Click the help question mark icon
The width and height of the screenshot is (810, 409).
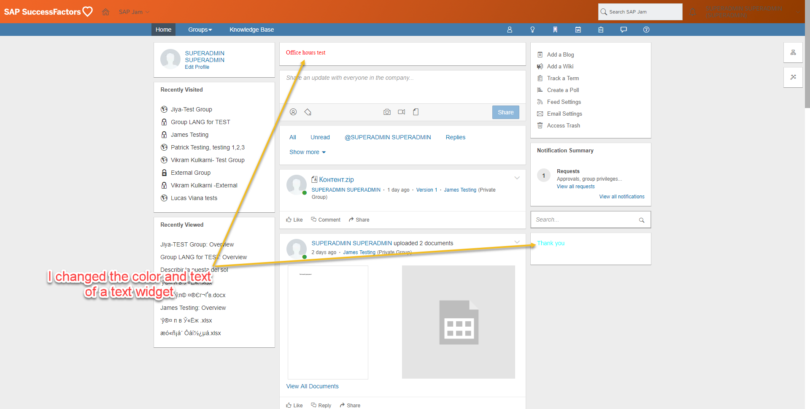(646, 30)
